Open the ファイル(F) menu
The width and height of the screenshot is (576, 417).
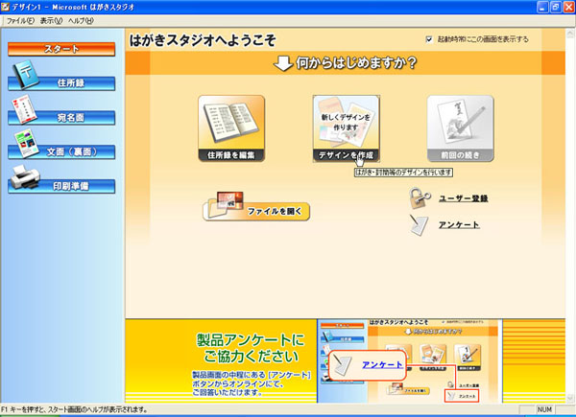coord(20,21)
